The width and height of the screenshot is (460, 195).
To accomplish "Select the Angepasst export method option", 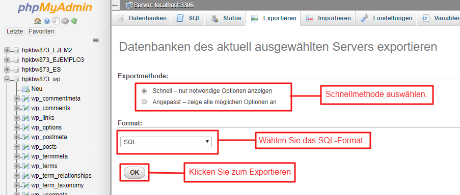I will 144,102.
